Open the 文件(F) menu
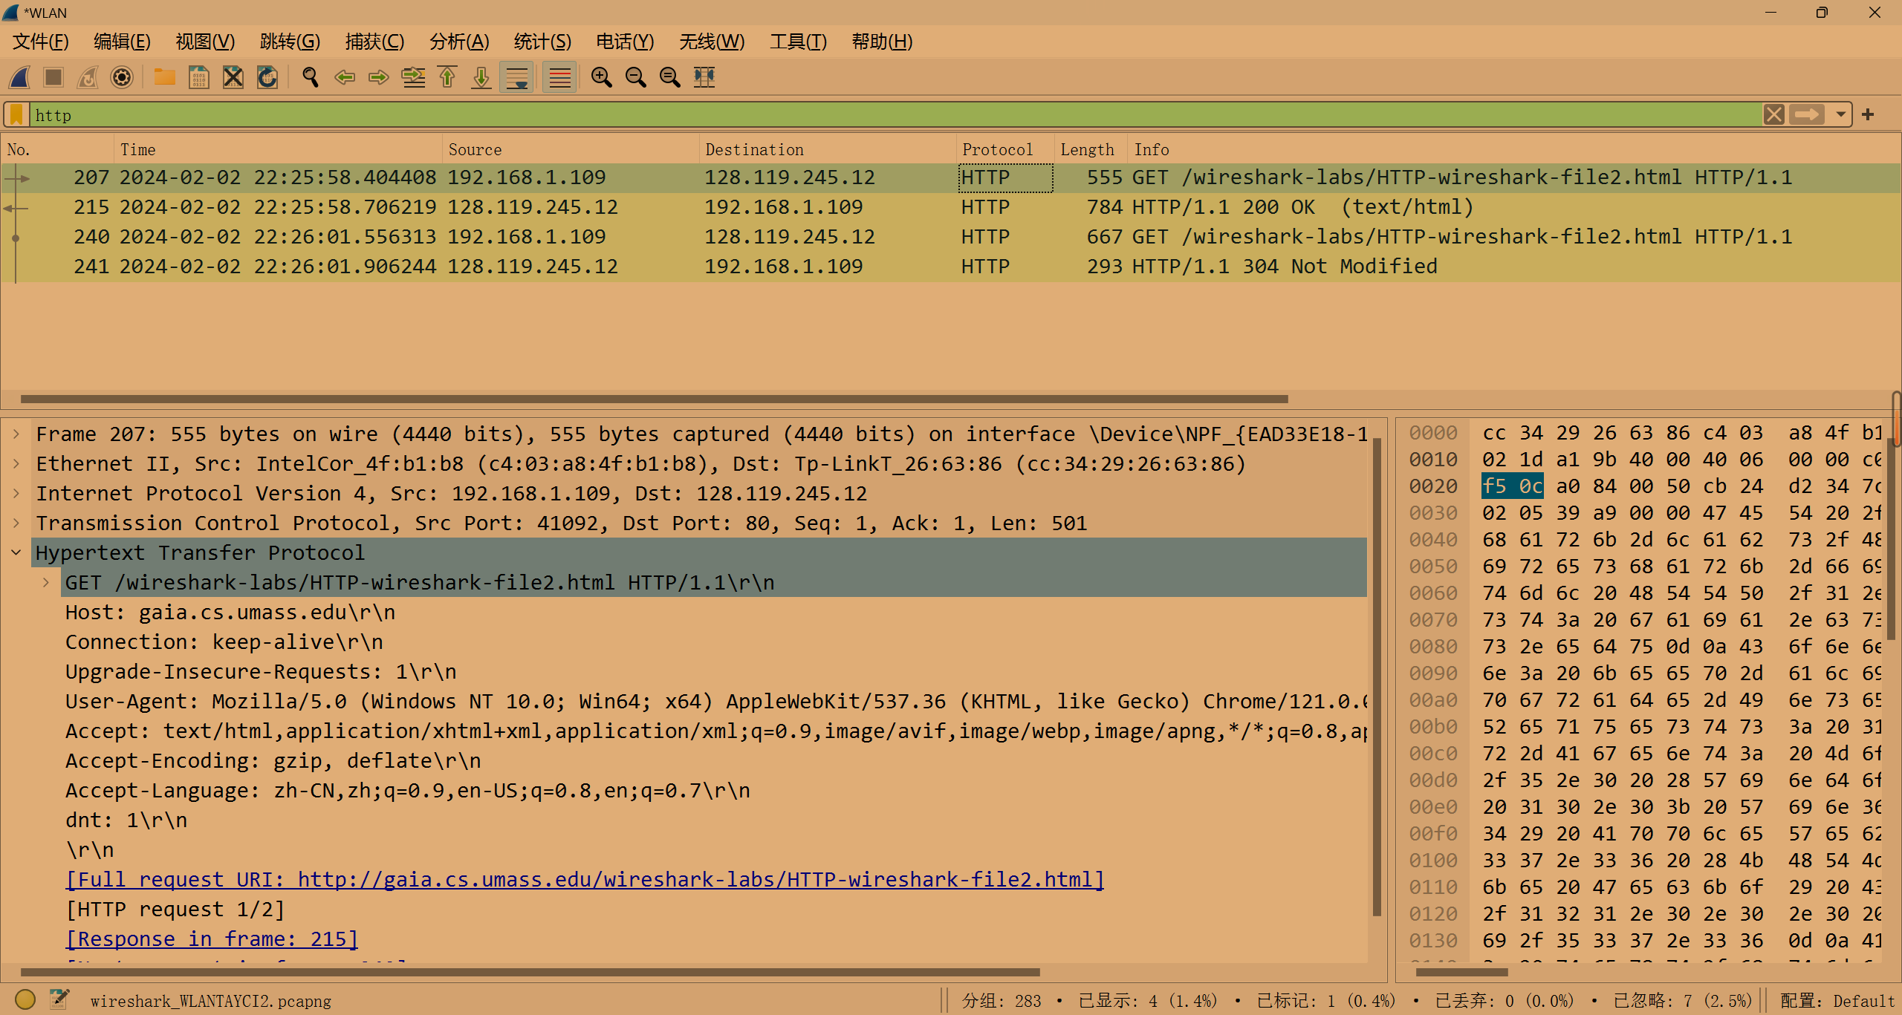 [41, 42]
